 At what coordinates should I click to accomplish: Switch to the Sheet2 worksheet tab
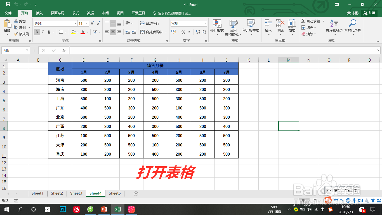tap(57, 193)
